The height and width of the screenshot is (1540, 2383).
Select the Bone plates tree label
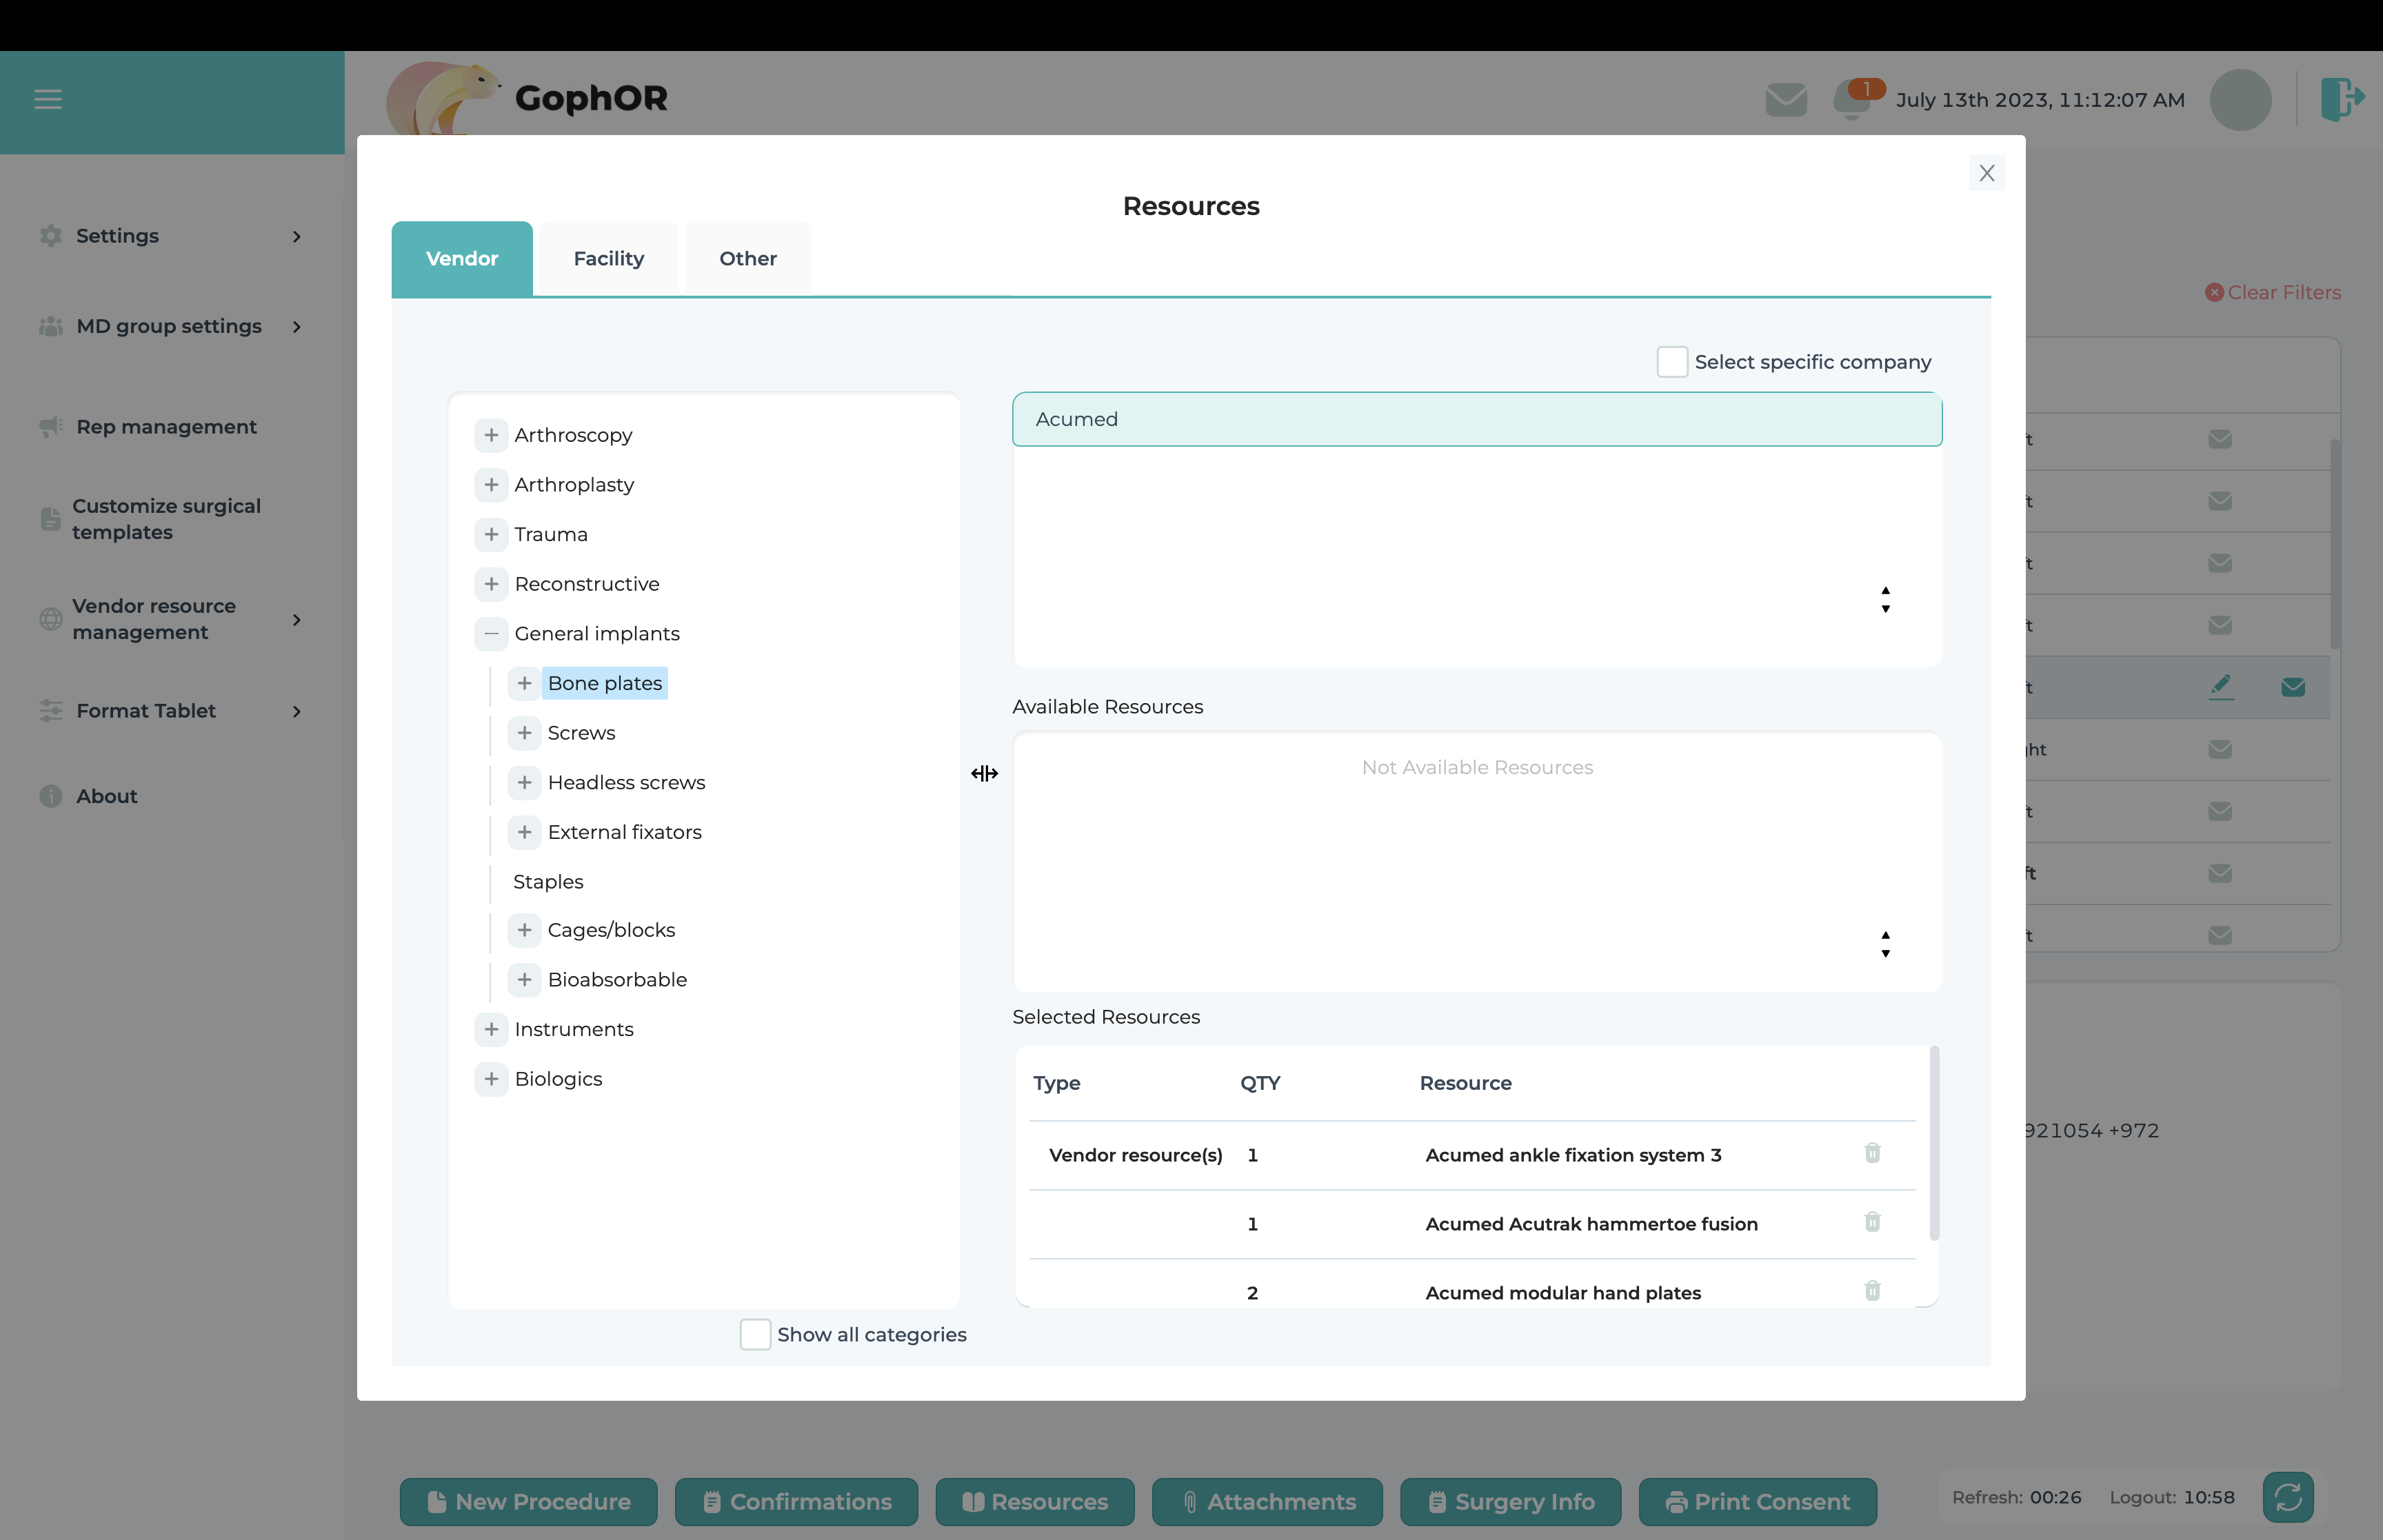[605, 683]
